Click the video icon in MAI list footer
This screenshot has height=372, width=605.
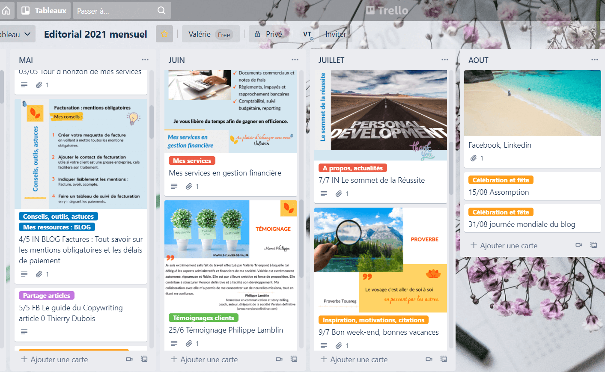tap(129, 359)
